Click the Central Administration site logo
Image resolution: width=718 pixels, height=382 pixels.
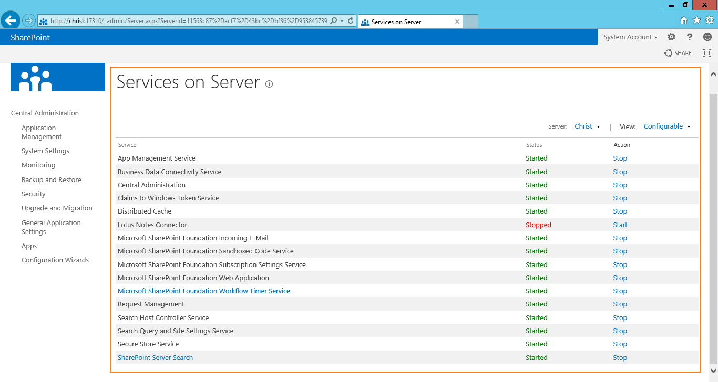coord(58,77)
